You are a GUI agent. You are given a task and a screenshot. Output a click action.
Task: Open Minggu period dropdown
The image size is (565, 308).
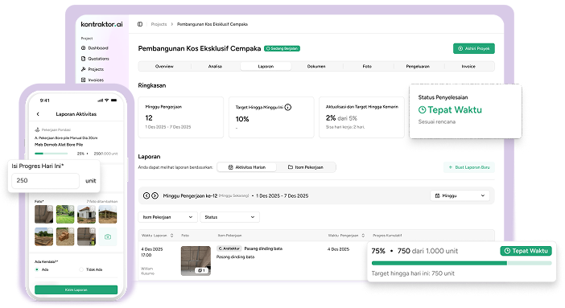coord(460,195)
